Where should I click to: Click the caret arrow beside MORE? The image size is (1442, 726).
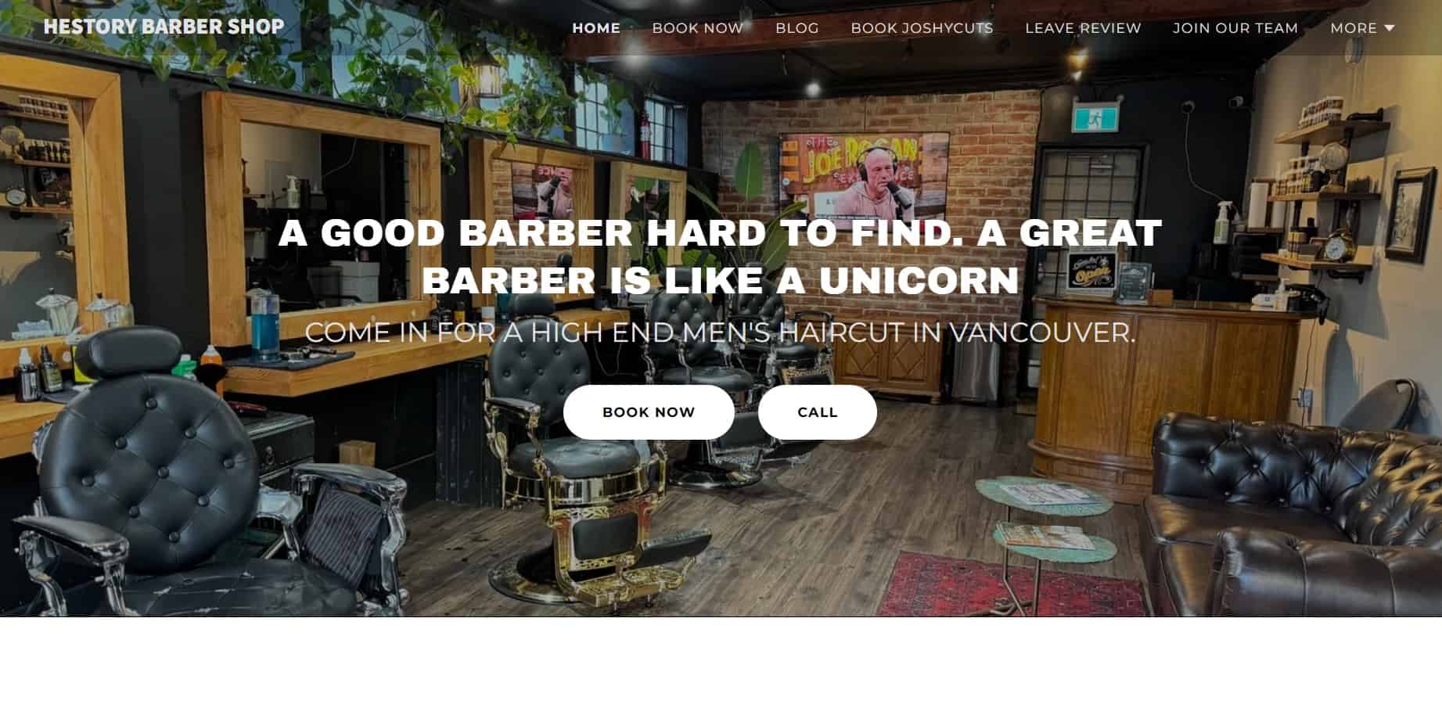[x=1390, y=28]
